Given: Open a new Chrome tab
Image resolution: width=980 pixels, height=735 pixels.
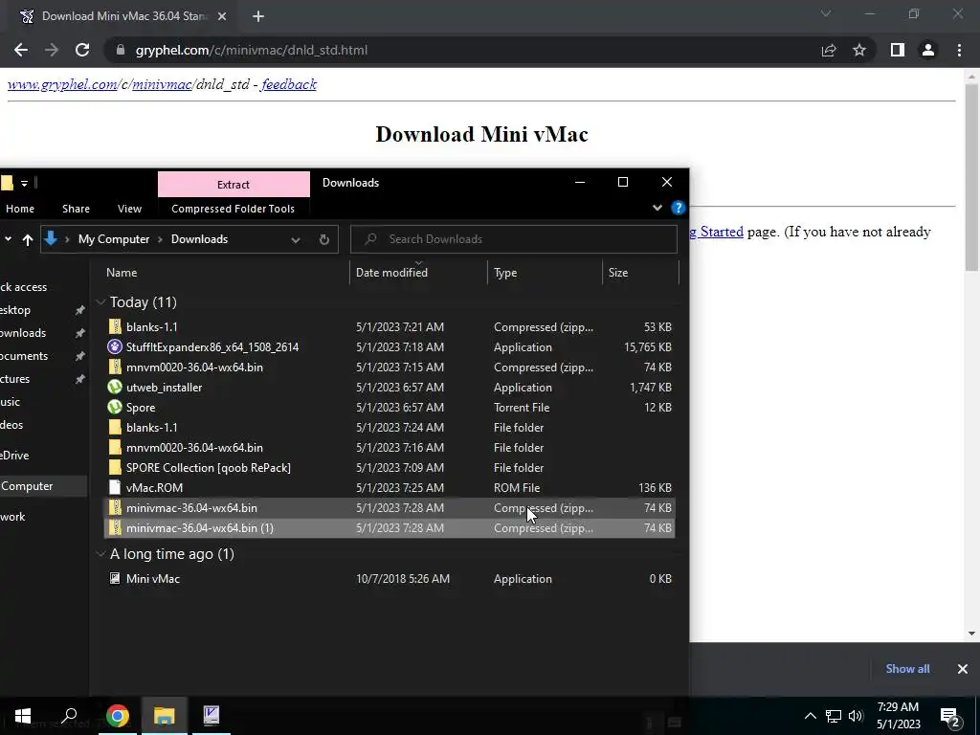Looking at the screenshot, I should pos(258,16).
